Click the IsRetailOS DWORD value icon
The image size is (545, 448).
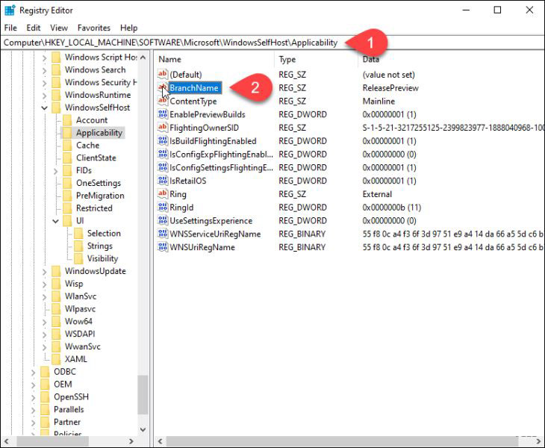point(163,181)
